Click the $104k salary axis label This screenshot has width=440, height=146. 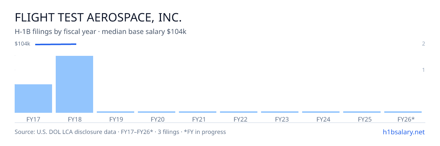pos(22,44)
